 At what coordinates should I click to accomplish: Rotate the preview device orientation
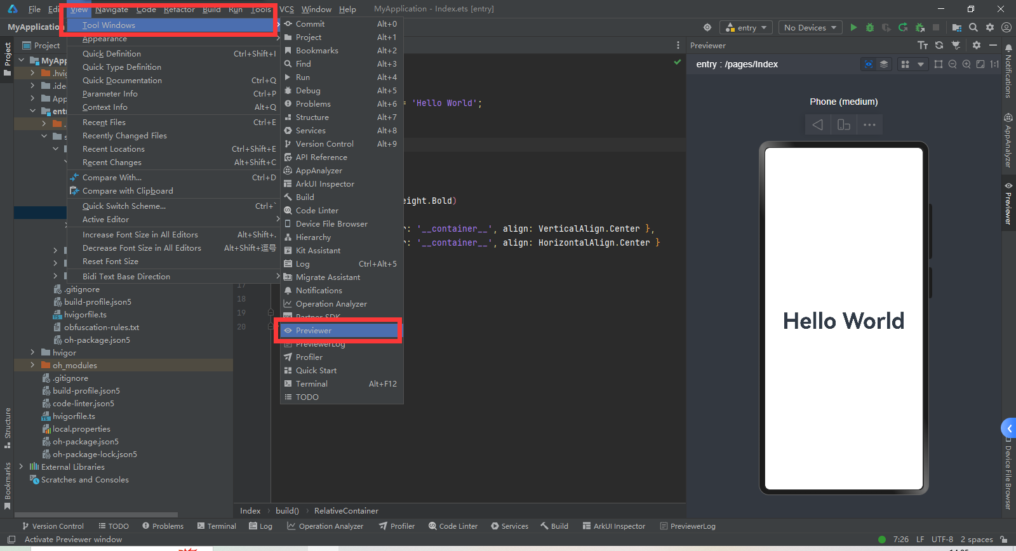844,124
